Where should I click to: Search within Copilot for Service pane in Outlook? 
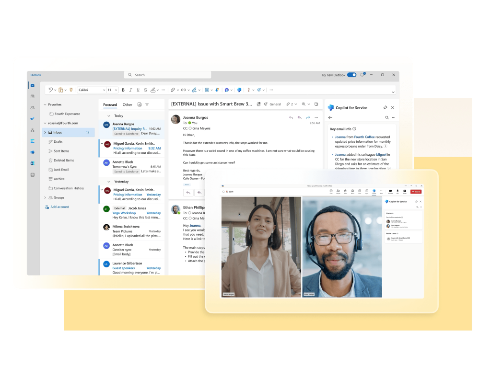[x=387, y=117]
